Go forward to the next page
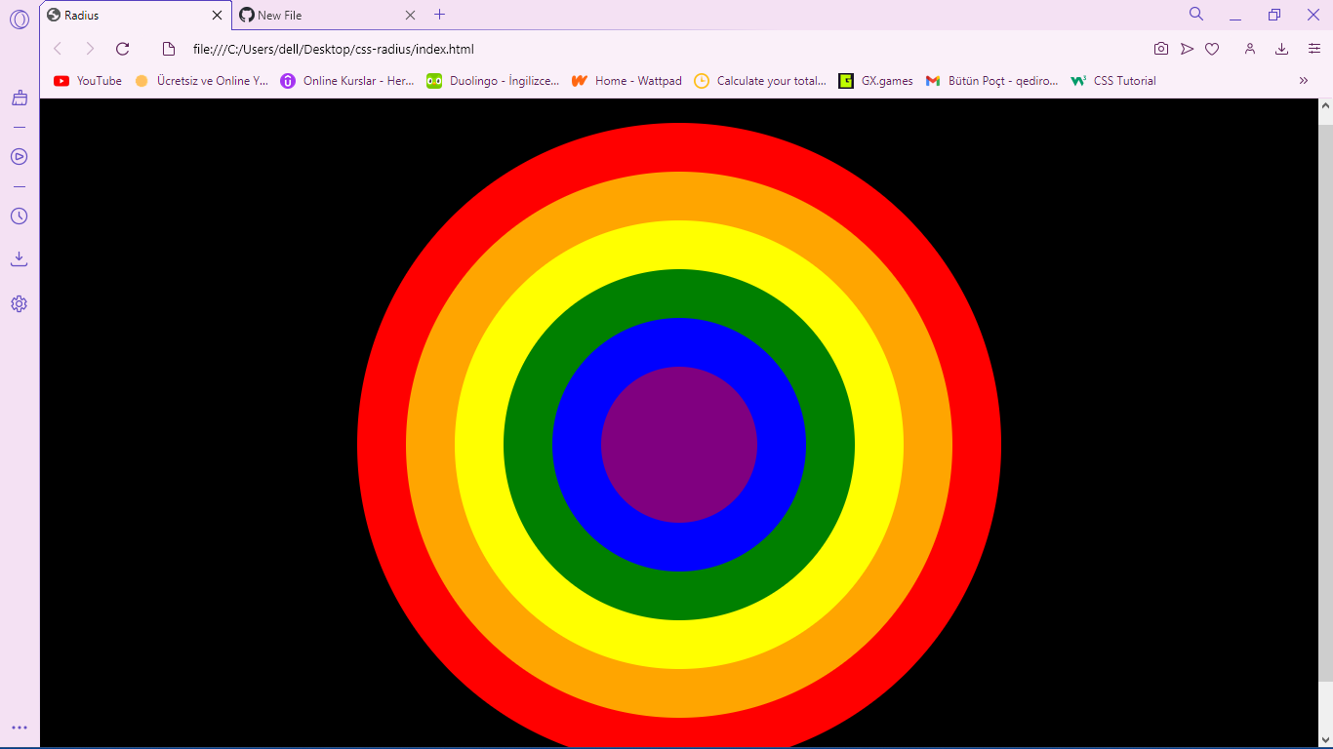Screen dimensions: 1333x749 coord(90,49)
